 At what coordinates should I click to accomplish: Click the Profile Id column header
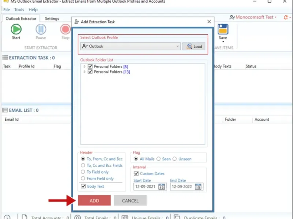26,66
